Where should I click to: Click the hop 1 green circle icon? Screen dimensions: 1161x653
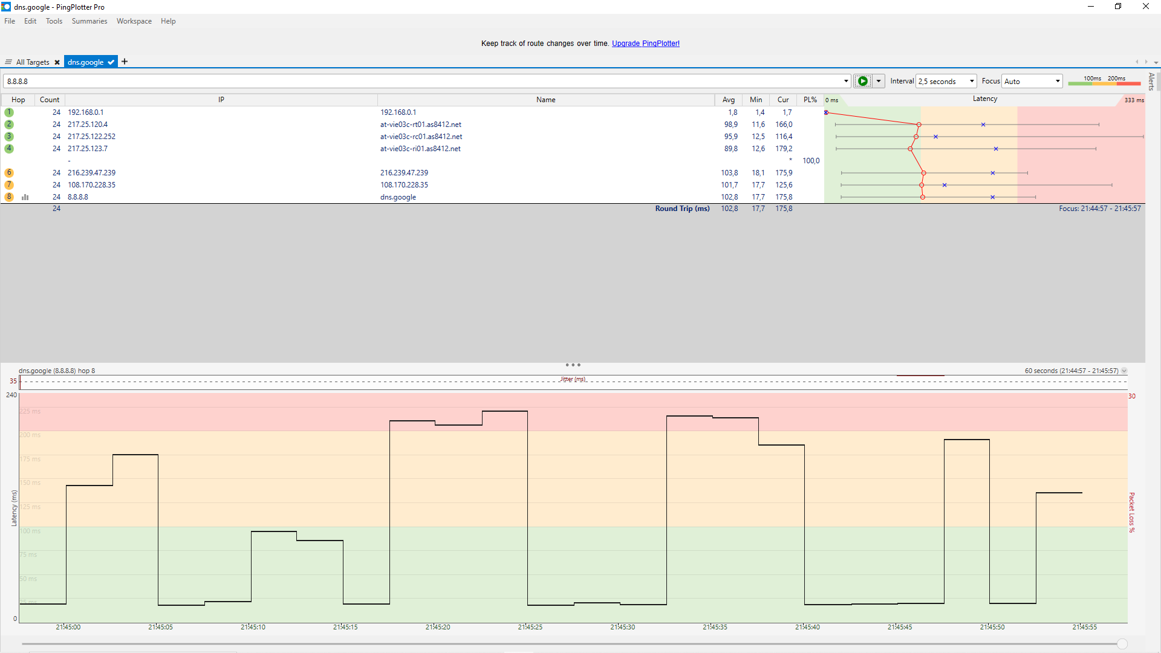(9, 112)
